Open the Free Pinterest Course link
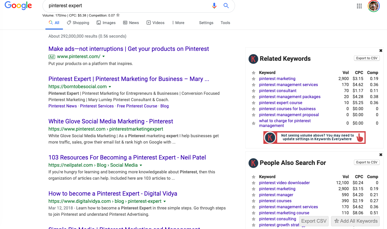The image size is (387, 229). coord(137,106)
